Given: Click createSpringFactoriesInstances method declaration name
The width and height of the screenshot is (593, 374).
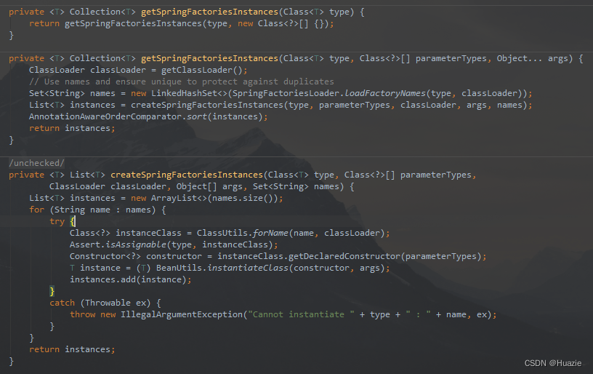Looking at the screenshot, I should click(x=187, y=175).
